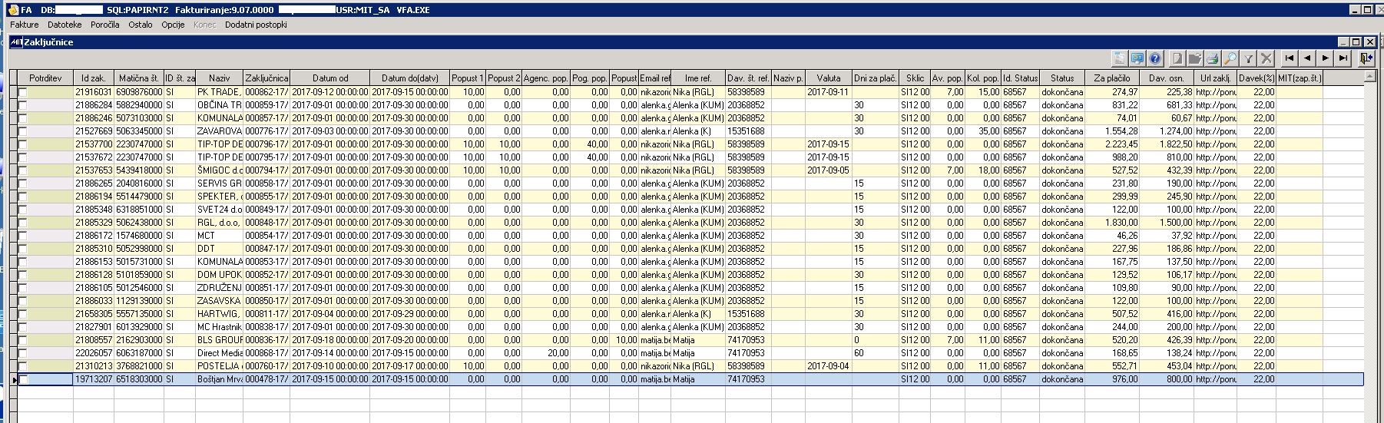Go to the next record with the right arrow

(x=1326, y=58)
